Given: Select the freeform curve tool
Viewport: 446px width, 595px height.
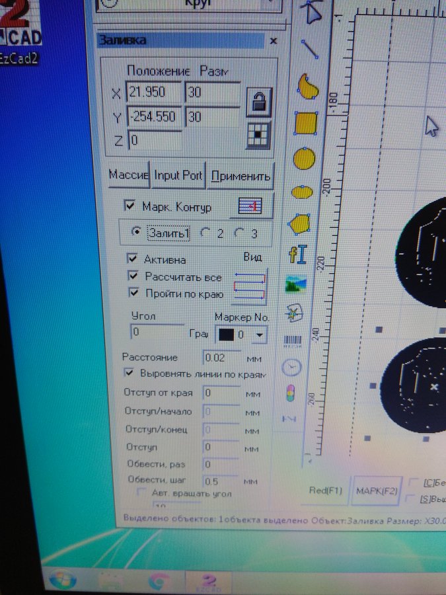Looking at the screenshot, I should coord(307,86).
